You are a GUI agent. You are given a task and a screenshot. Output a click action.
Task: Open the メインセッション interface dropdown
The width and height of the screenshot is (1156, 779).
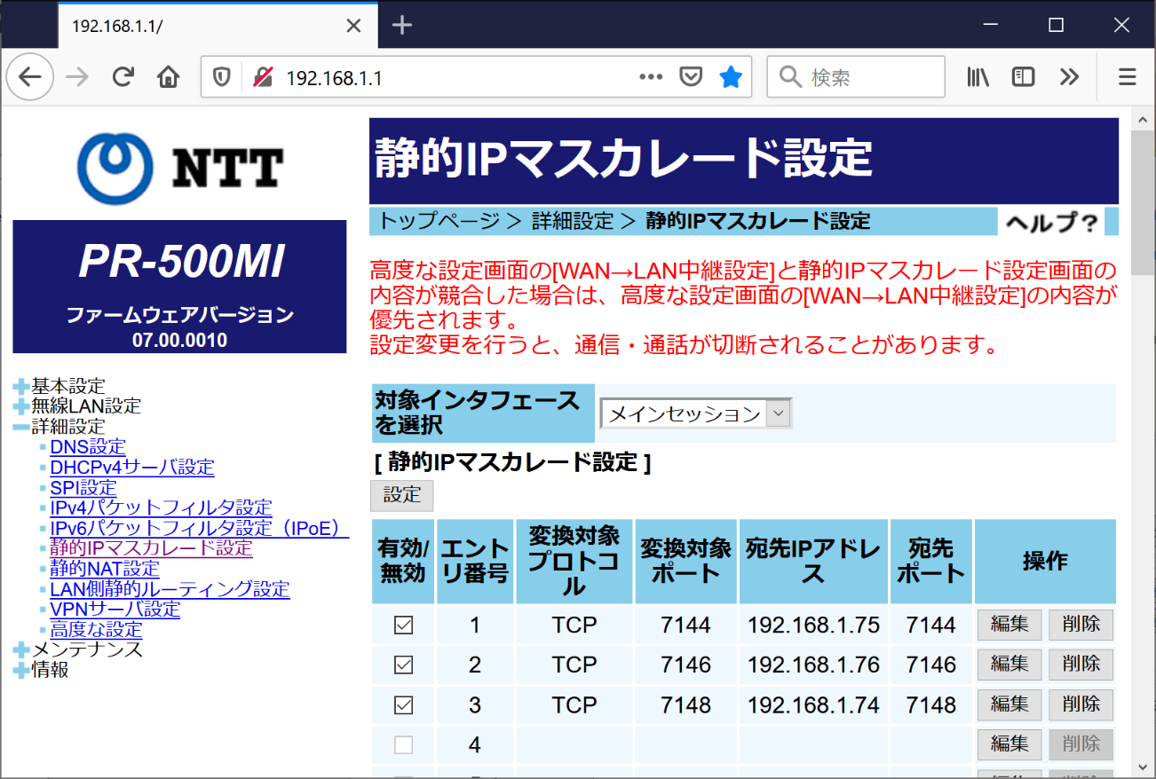[696, 413]
